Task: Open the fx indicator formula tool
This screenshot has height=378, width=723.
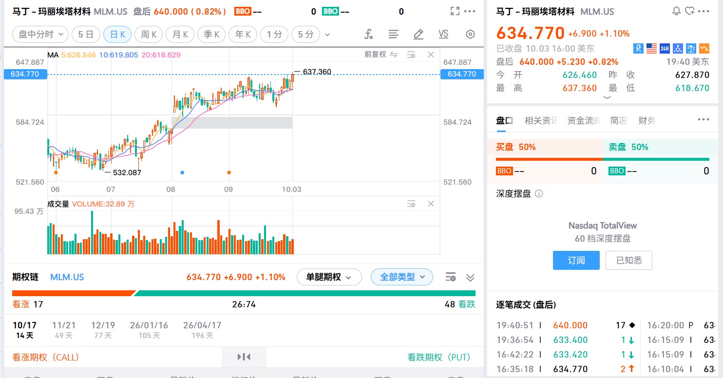Action: point(369,34)
